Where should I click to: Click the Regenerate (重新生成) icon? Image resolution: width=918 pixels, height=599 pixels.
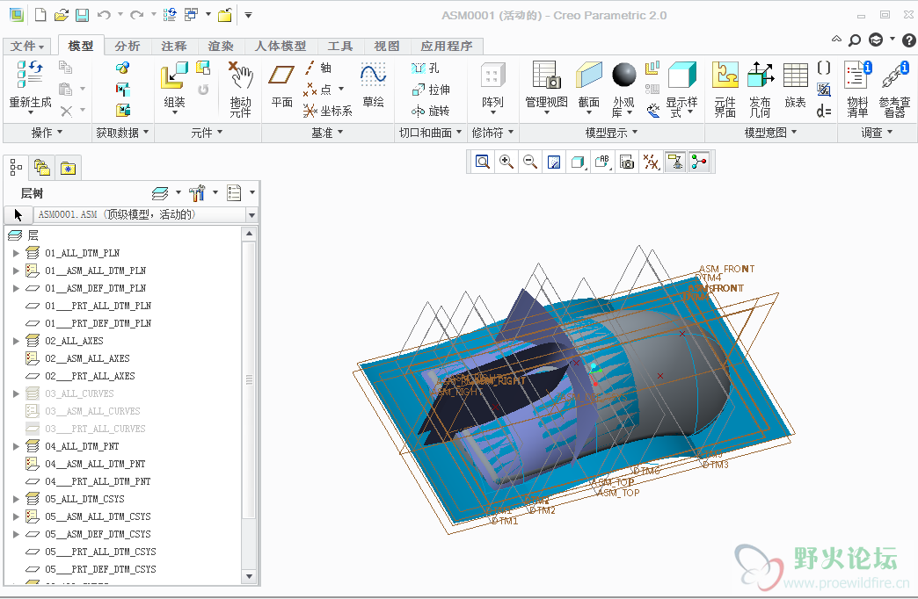pos(30,75)
